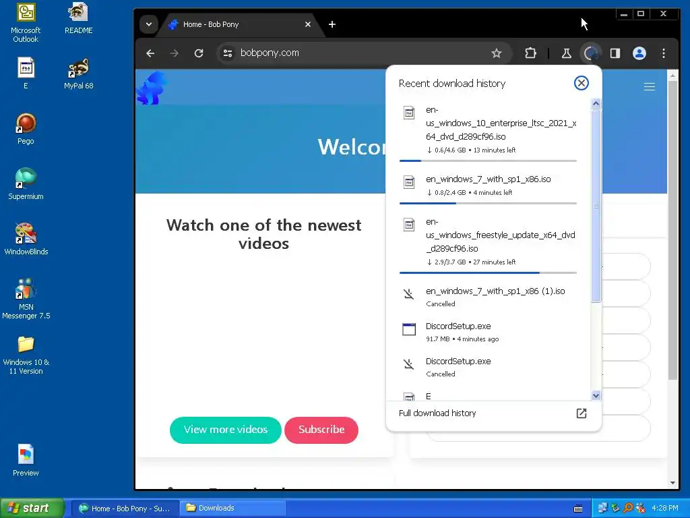690x518 pixels.
Task: Select the cancelled DiscordSetup.exe entry
Action: click(x=488, y=367)
